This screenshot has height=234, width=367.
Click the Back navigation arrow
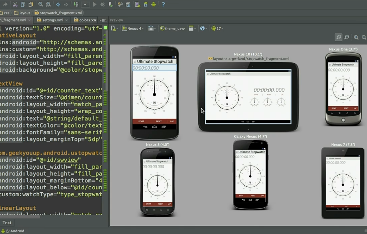coord(58,4)
